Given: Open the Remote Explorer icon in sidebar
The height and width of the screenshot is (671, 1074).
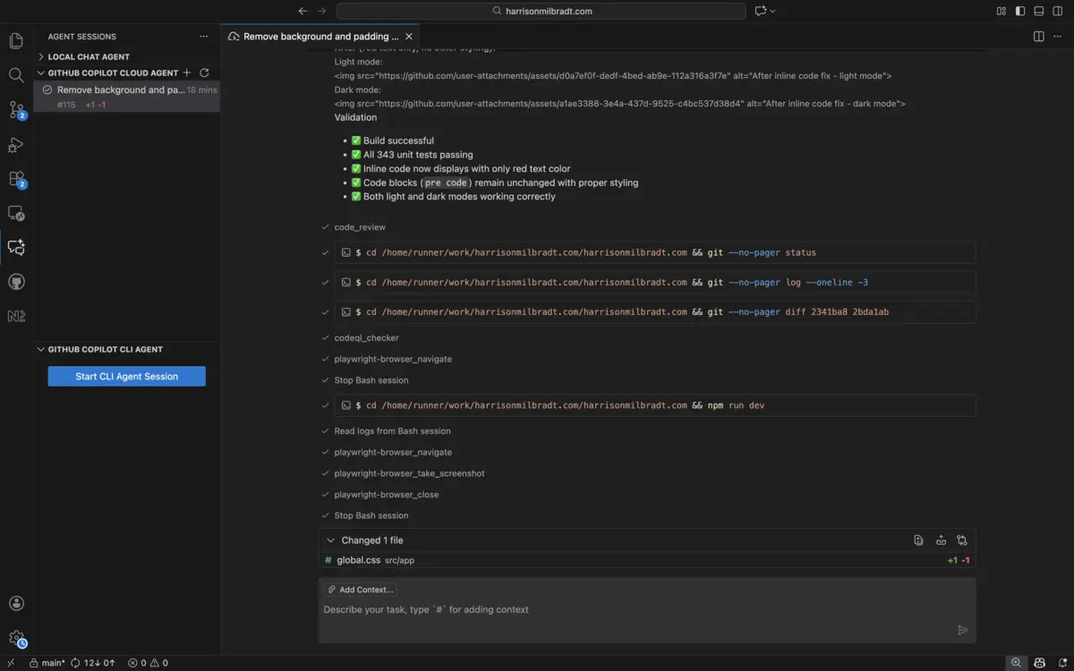Looking at the screenshot, I should tap(16, 213).
